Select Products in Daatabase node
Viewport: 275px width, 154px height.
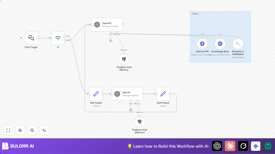[x=238, y=44]
